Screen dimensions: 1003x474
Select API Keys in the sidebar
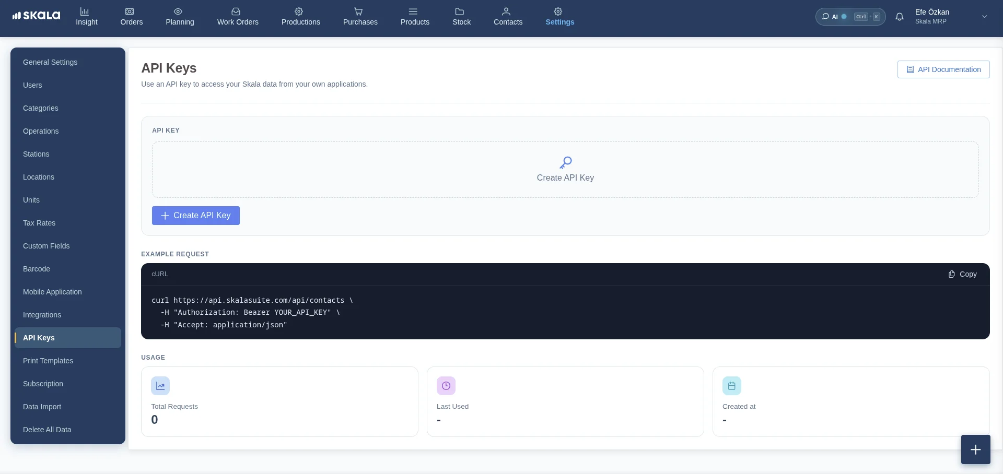click(x=68, y=338)
